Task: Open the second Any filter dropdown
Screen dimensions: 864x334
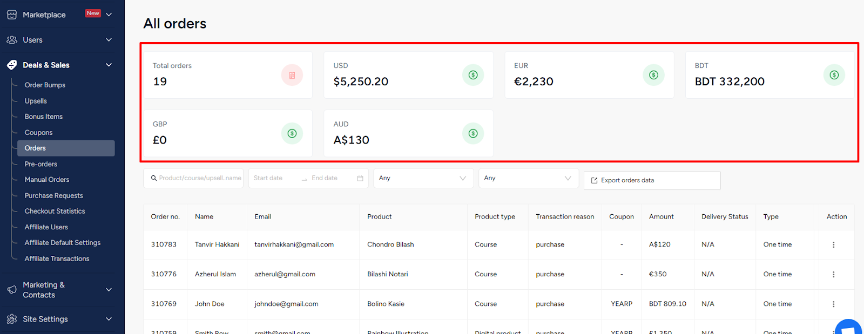Action: click(x=529, y=178)
